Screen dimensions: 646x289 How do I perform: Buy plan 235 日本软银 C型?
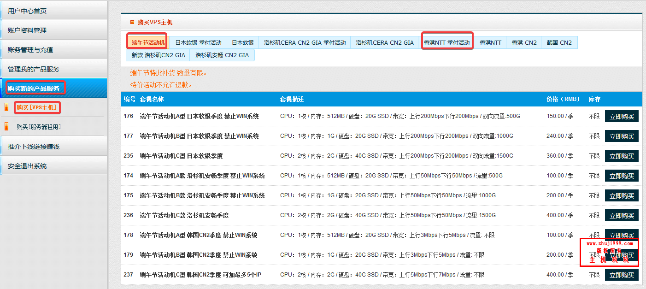[621, 156]
